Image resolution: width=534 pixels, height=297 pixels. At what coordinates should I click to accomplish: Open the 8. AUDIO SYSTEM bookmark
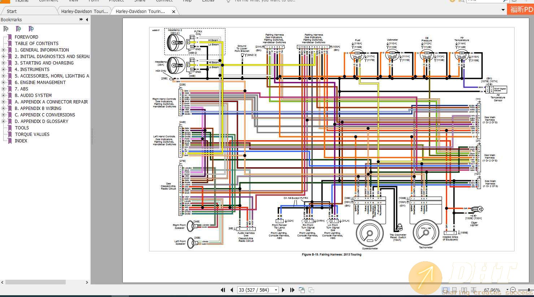coord(33,96)
